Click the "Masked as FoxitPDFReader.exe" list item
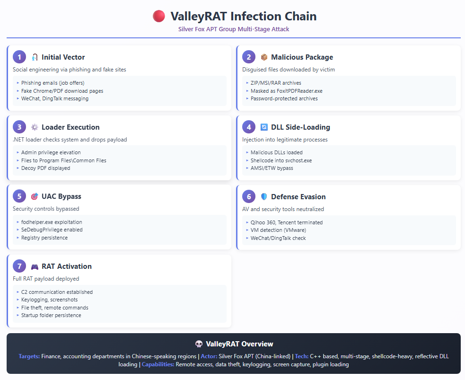Image resolution: width=465 pixels, height=380 pixels. [286, 91]
